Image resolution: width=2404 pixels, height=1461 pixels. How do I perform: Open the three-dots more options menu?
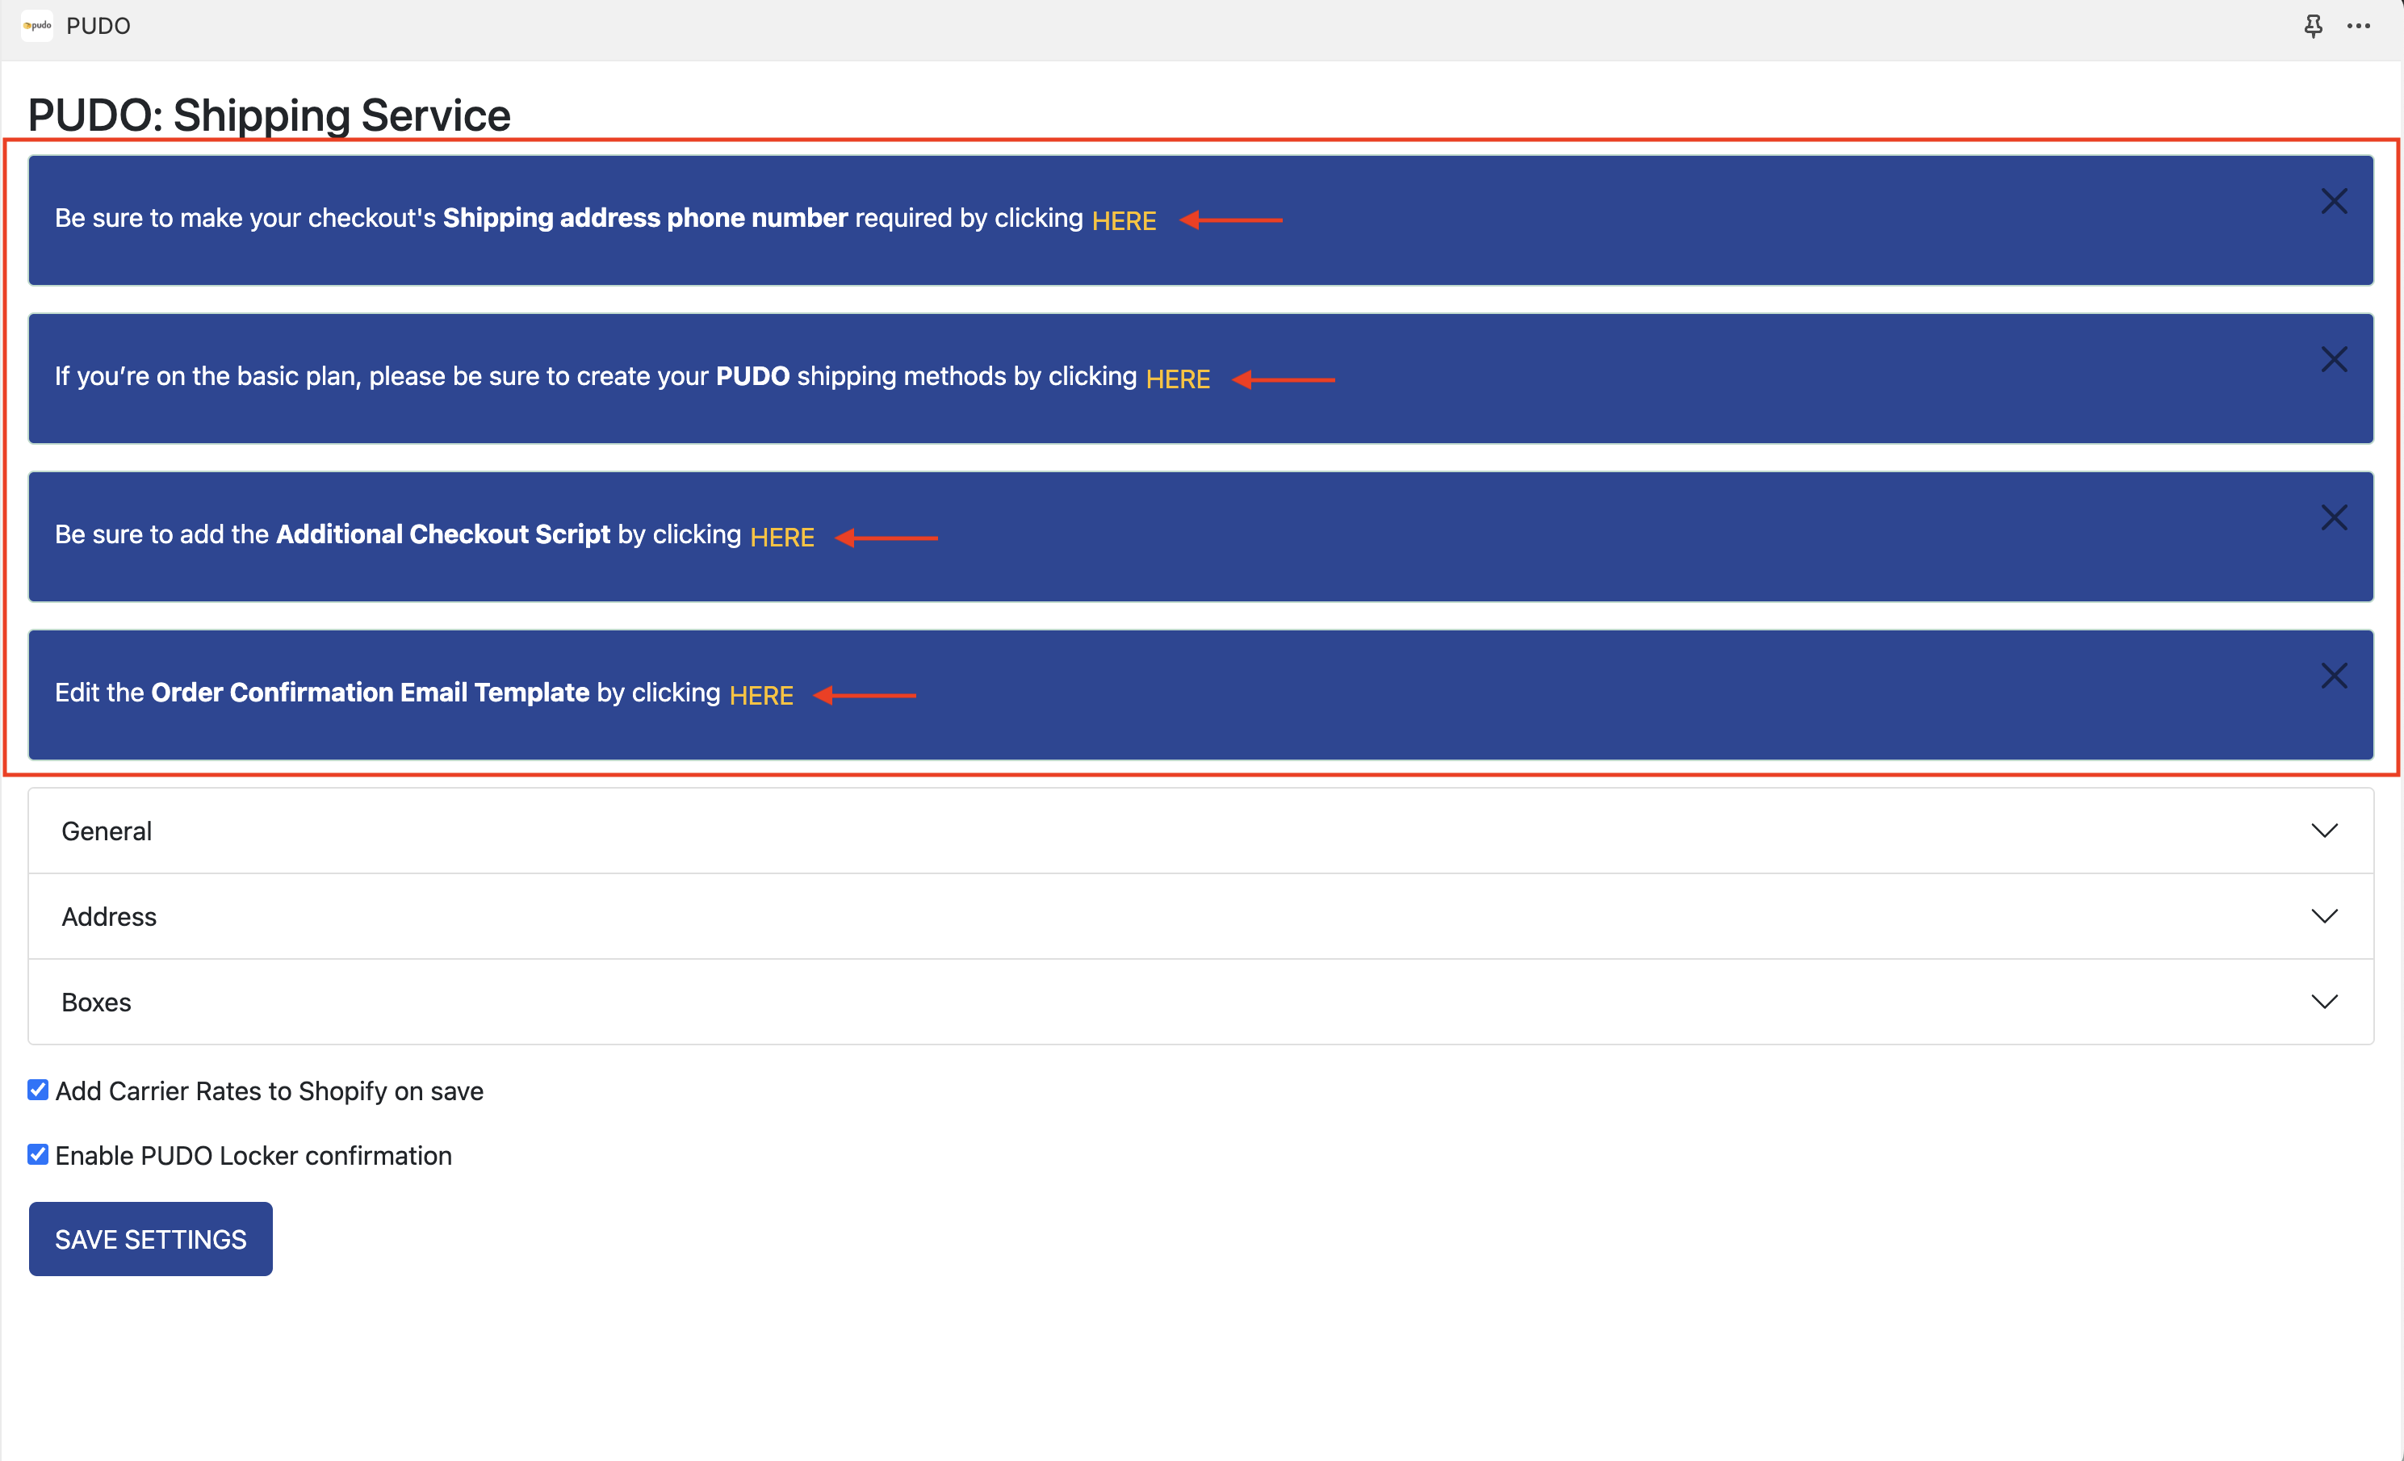pos(2358,27)
